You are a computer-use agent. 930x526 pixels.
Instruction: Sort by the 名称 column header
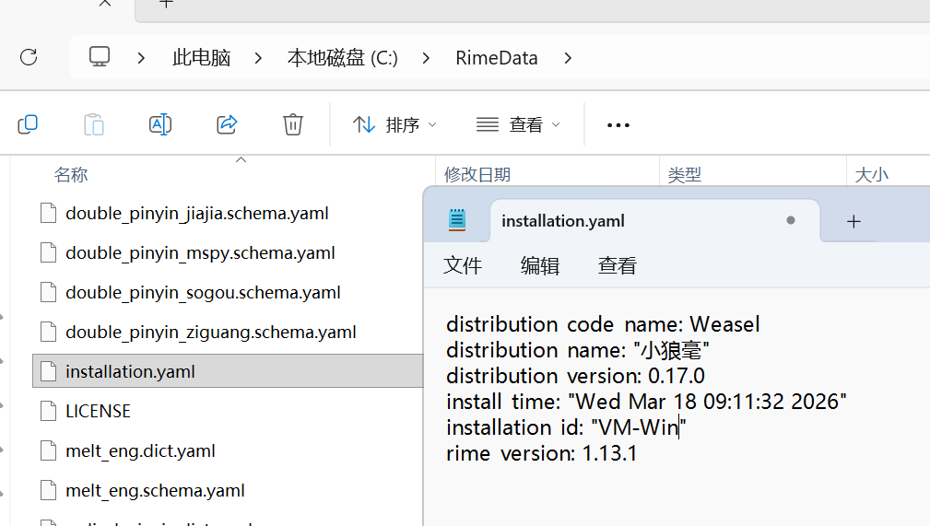[71, 174]
